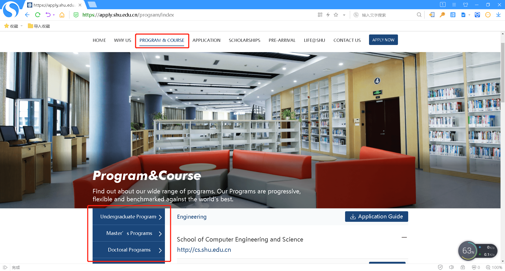Image resolution: width=505 pixels, height=271 pixels.
Task: Click the Engineering heading link
Action: click(x=192, y=217)
